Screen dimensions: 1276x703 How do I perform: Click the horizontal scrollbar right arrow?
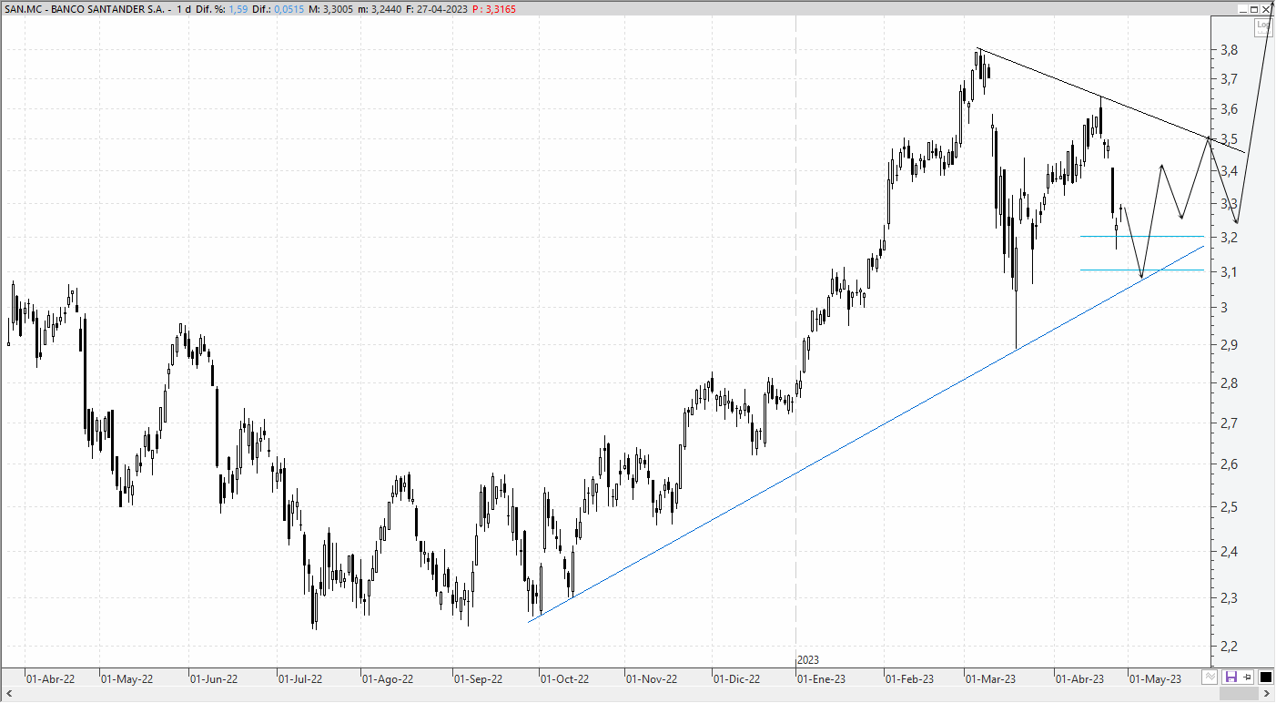pos(1267,694)
